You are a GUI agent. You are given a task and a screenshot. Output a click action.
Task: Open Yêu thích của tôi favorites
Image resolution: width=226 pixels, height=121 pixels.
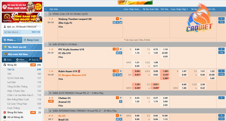pos(22,47)
